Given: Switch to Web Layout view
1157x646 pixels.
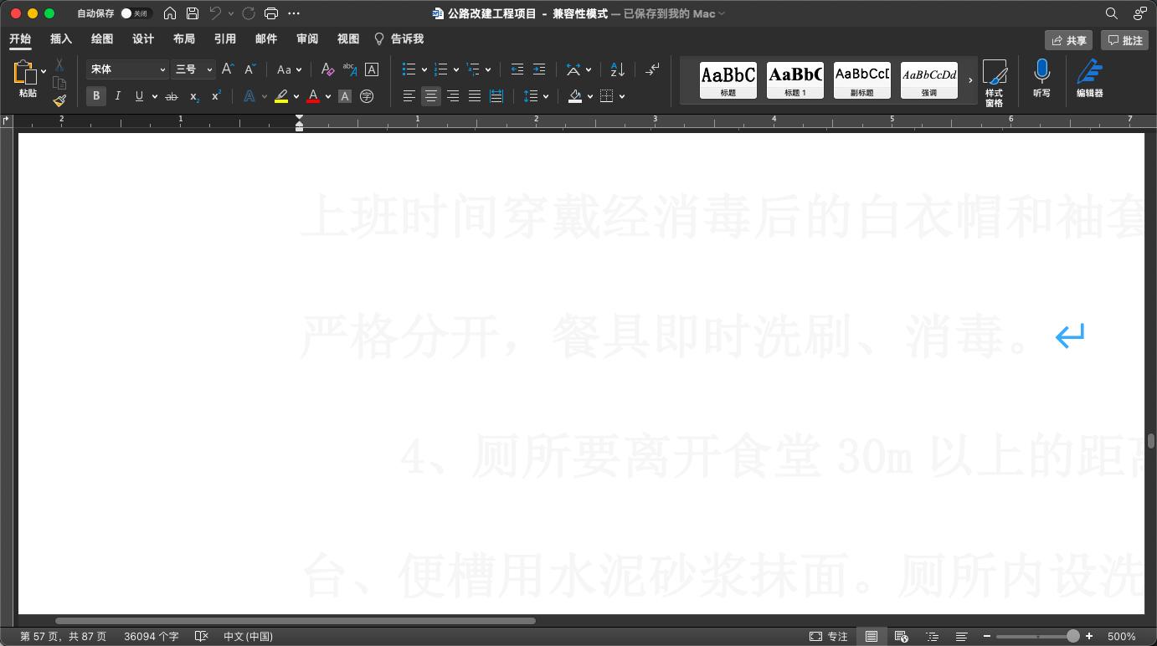Looking at the screenshot, I should click(902, 636).
